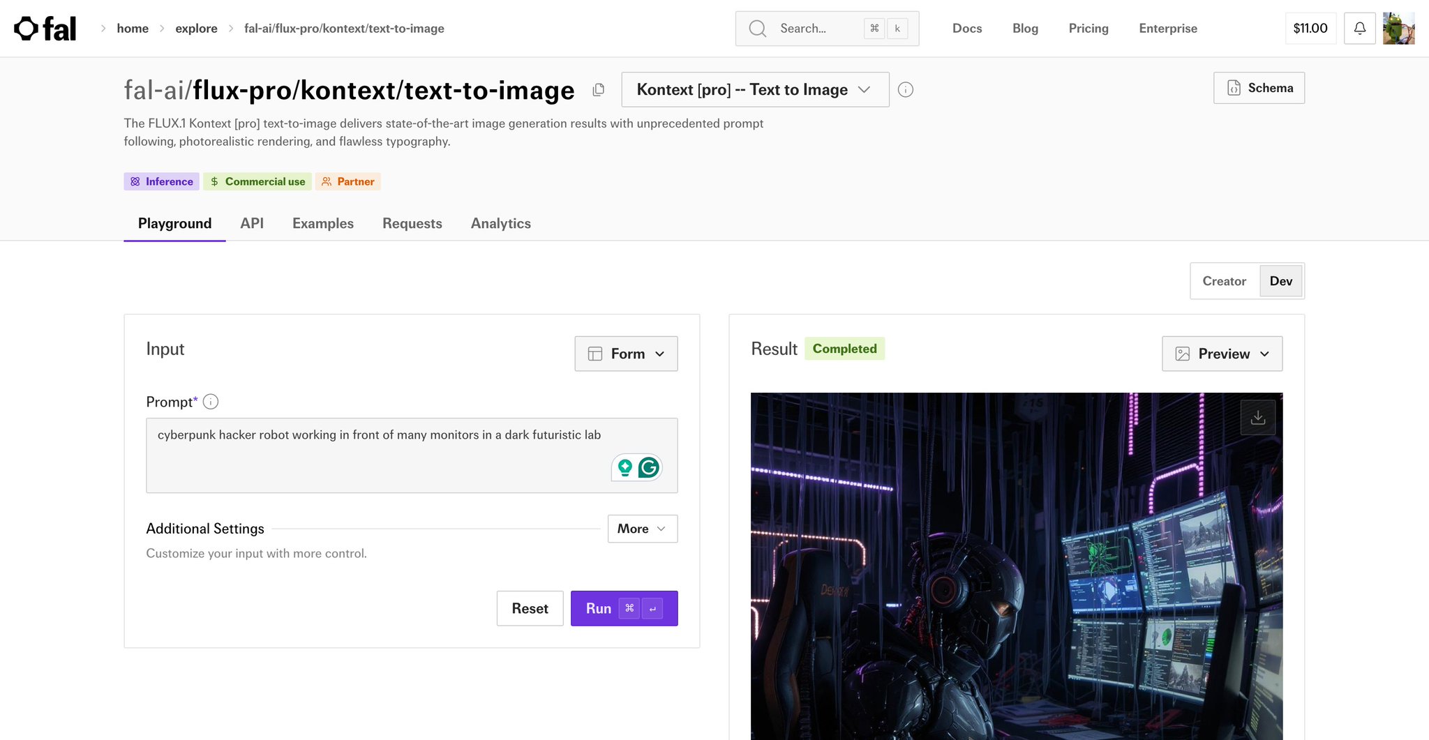The width and height of the screenshot is (1429, 740).
Task: Click into the prompt text area
Action: (412, 455)
